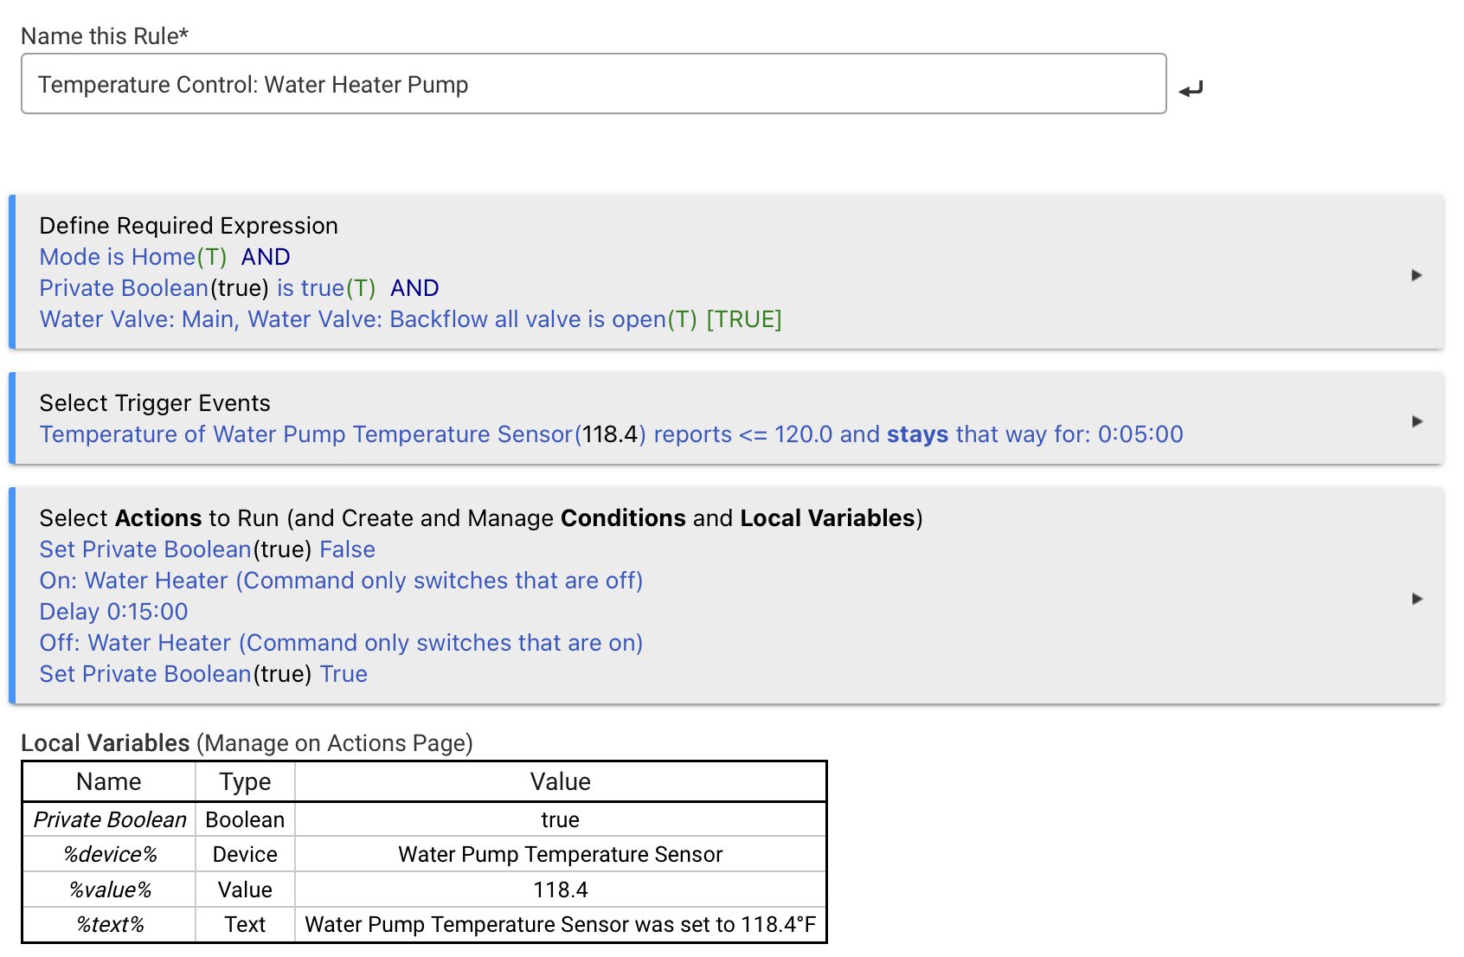Click the 'was set to 118.4°F' text cell

[x=561, y=924]
